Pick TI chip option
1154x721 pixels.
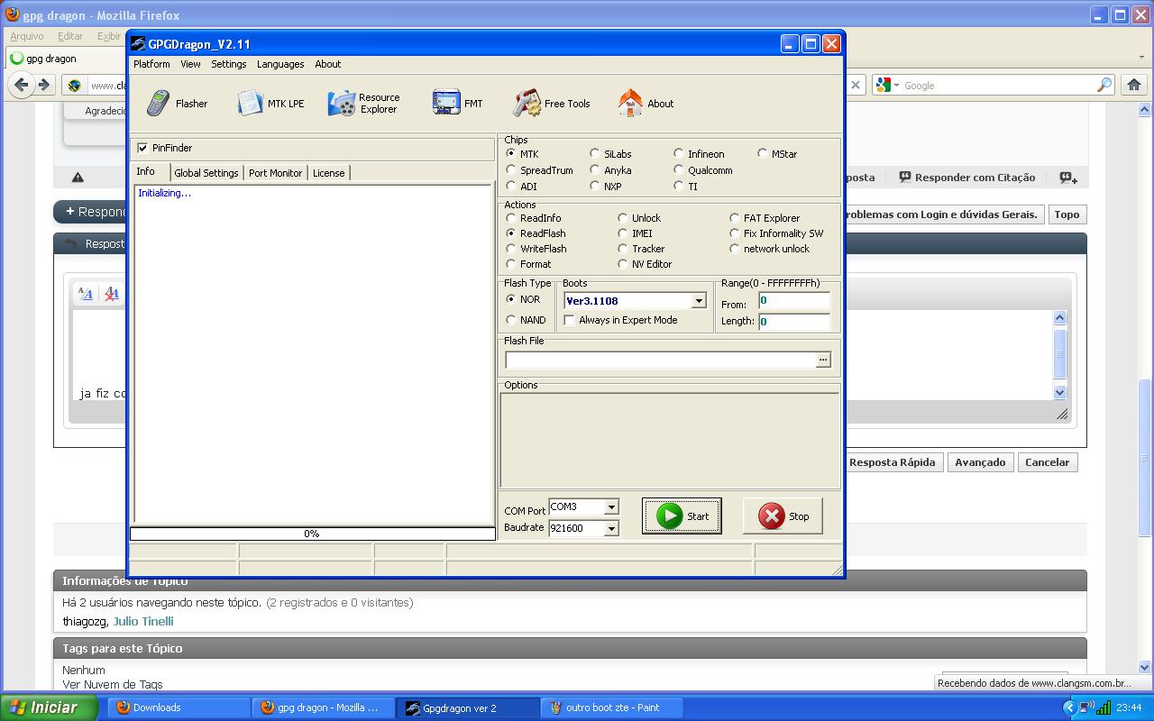pos(679,187)
